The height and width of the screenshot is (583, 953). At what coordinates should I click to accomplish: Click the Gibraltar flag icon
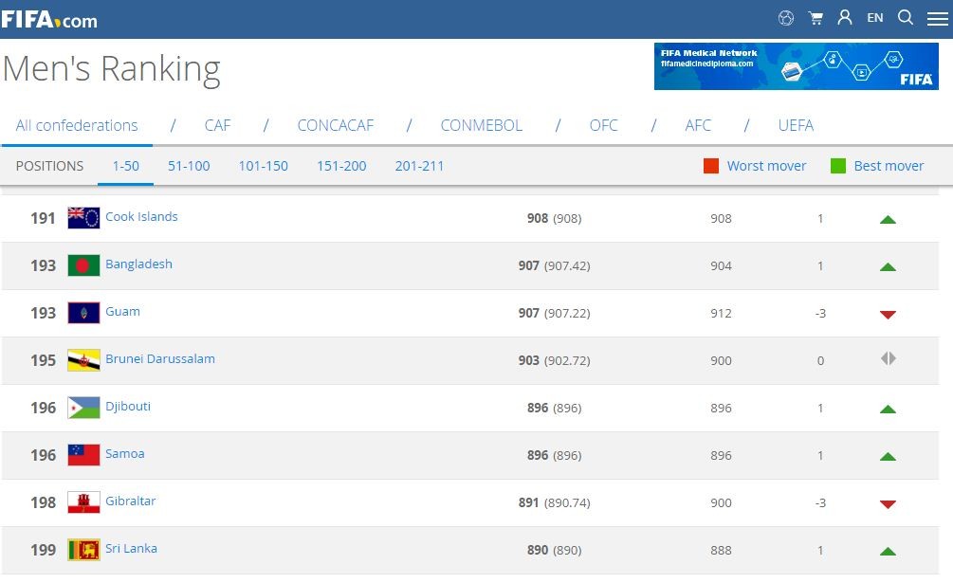pyautogui.click(x=83, y=502)
